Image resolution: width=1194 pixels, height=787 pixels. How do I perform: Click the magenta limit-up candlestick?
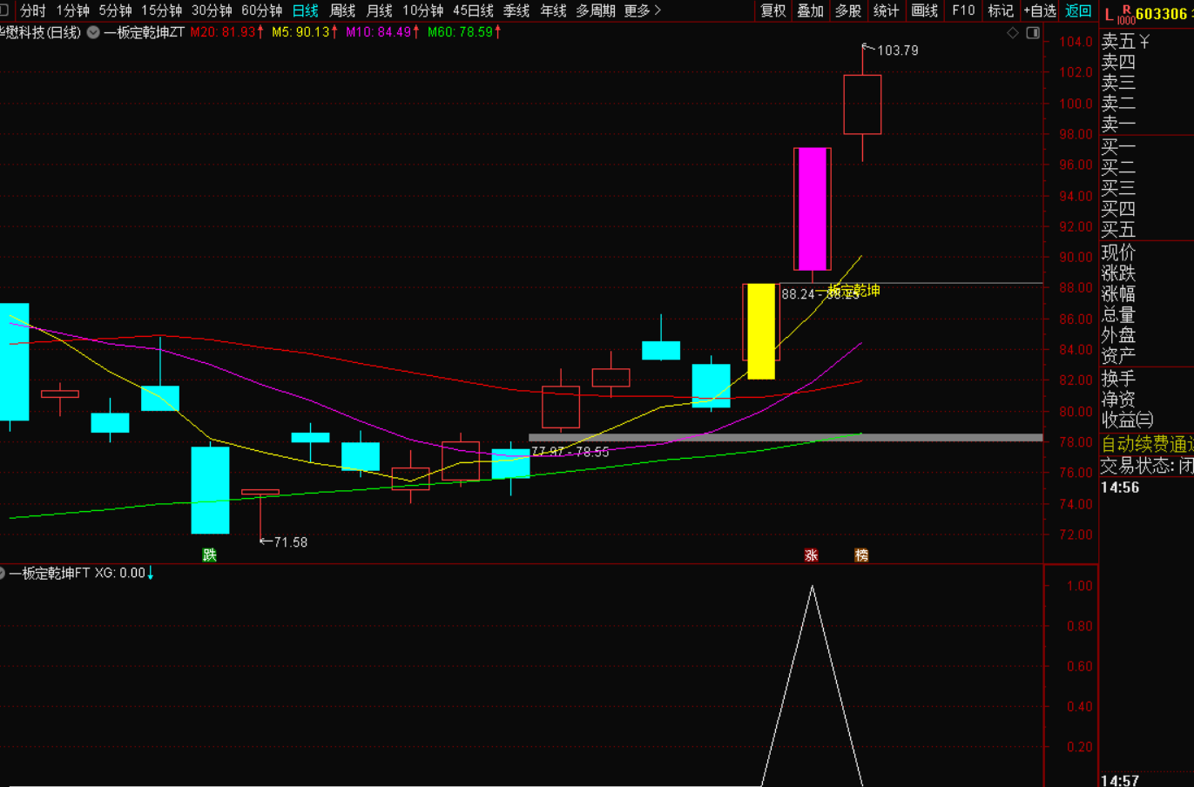[x=812, y=209]
